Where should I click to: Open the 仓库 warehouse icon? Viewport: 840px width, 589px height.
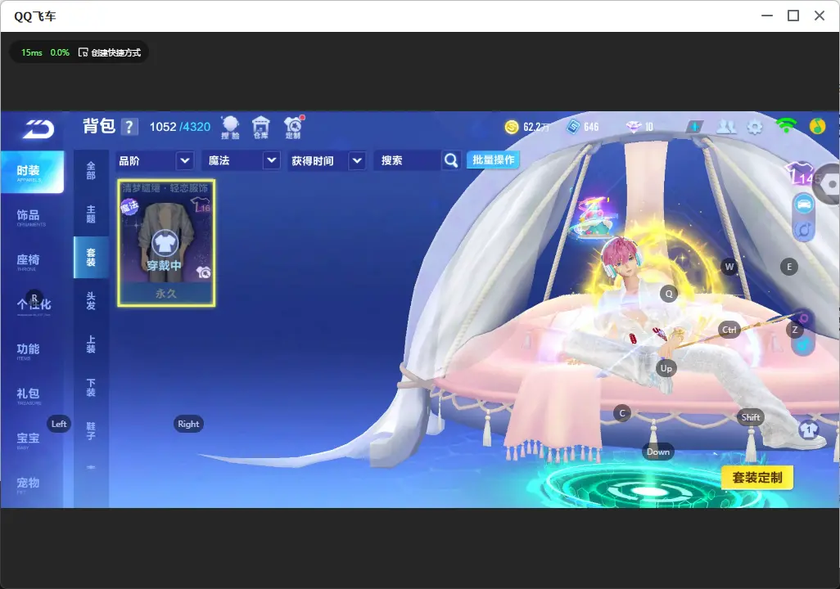261,128
